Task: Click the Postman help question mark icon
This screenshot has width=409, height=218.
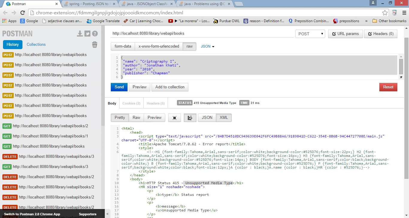Action: click(x=95, y=34)
